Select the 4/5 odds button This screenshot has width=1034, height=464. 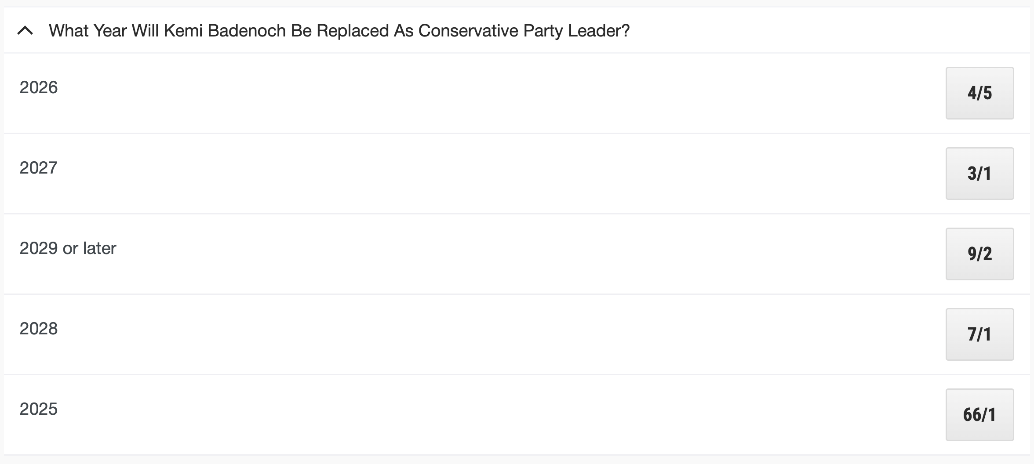pos(979,93)
